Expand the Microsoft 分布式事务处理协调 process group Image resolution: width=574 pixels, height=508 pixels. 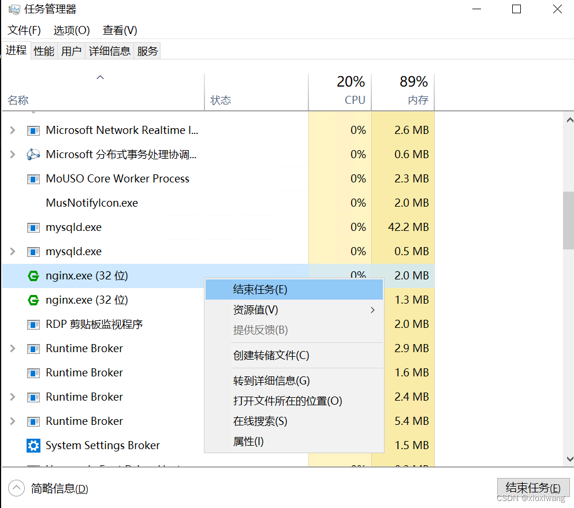(x=13, y=155)
